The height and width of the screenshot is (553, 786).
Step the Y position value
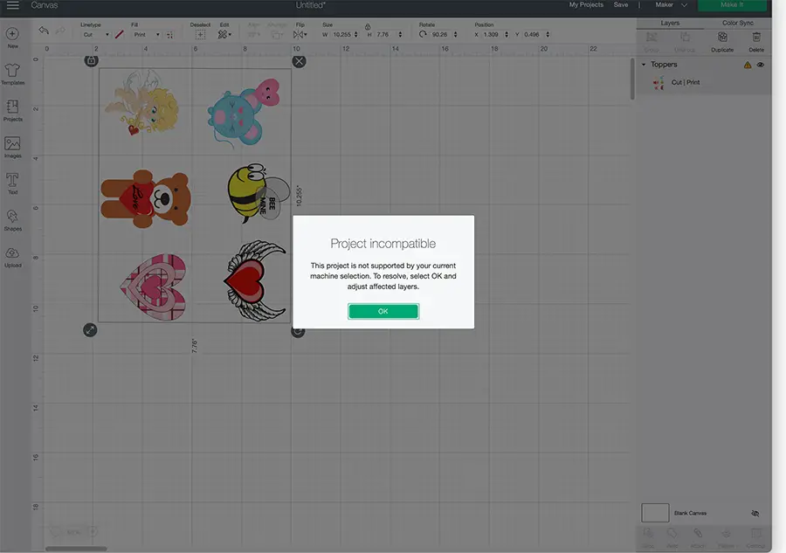pyautogui.click(x=548, y=35)
